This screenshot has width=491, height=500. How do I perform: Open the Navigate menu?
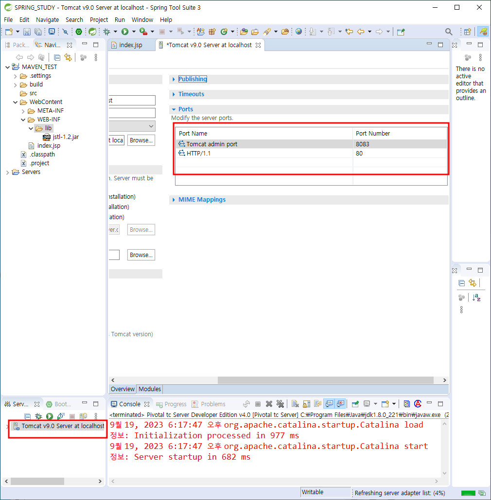click(x=47, y=20)
